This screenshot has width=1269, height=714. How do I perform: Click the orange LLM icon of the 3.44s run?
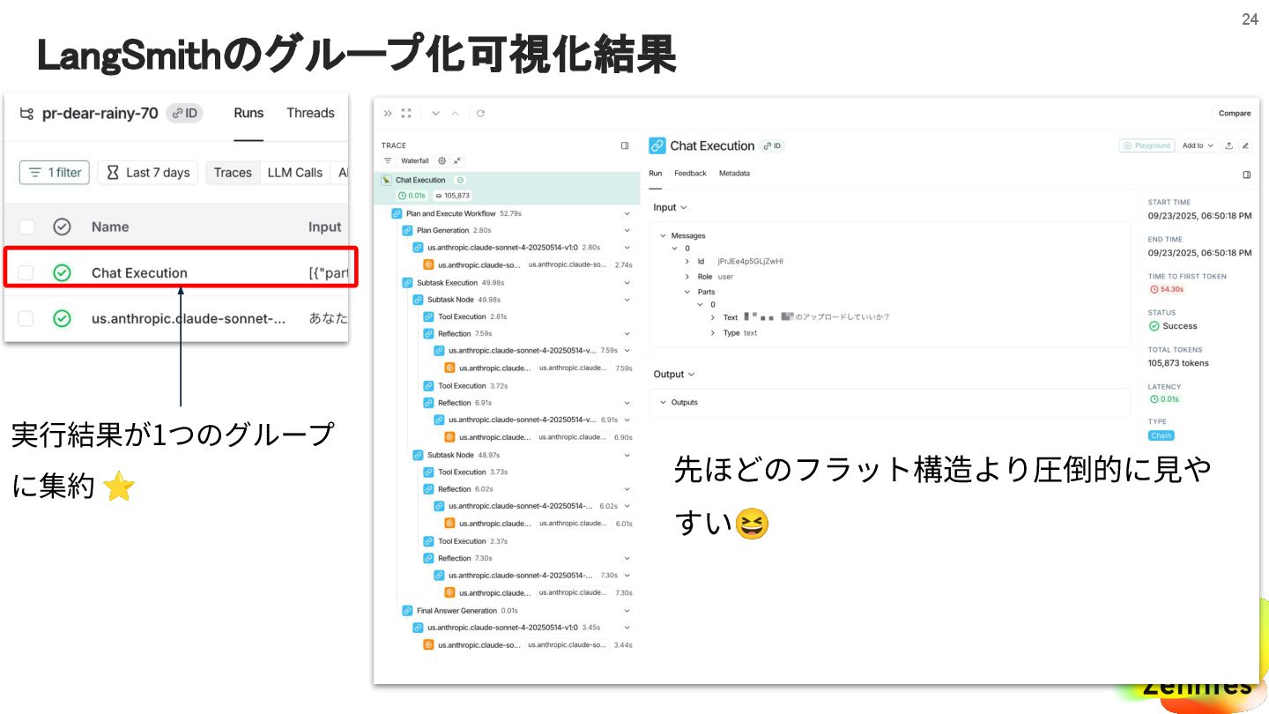pyautogui.click(x=428, y=645)
